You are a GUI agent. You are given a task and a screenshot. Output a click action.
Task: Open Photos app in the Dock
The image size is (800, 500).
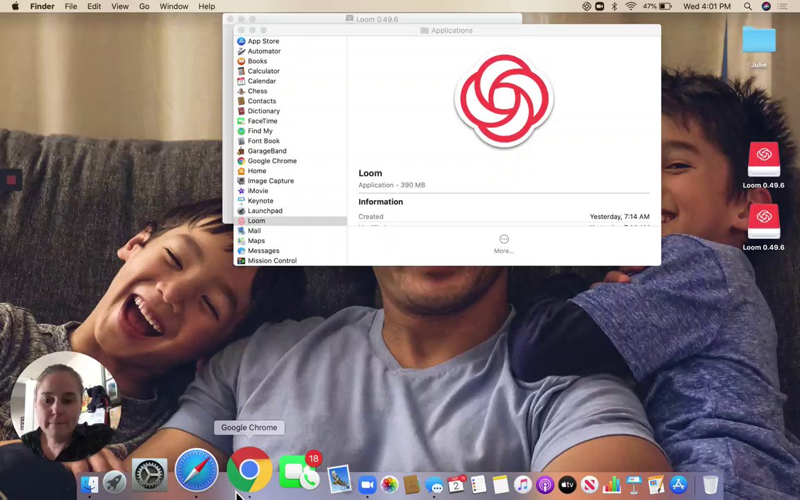(x=390, y=485)
